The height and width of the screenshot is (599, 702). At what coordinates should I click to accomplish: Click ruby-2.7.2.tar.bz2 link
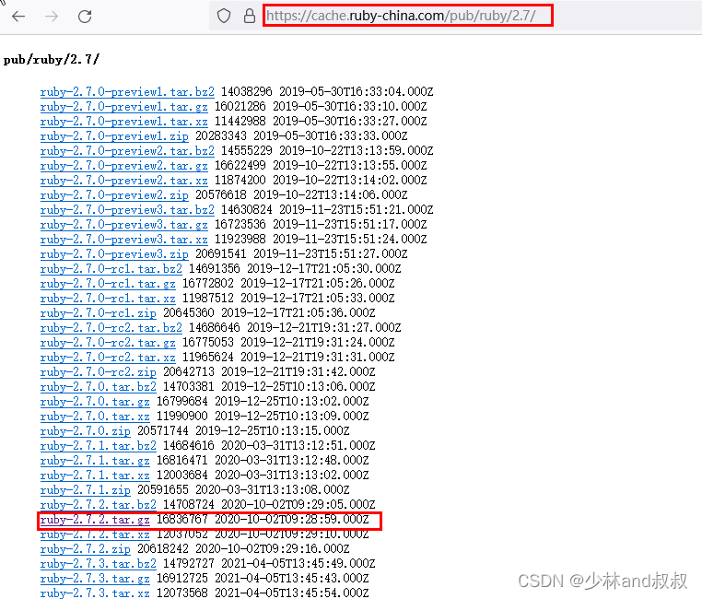click(99, 505)
